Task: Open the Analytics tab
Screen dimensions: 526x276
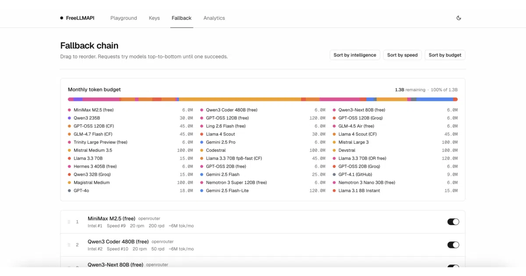Action: pyautogui.click(x=214, y=18)
